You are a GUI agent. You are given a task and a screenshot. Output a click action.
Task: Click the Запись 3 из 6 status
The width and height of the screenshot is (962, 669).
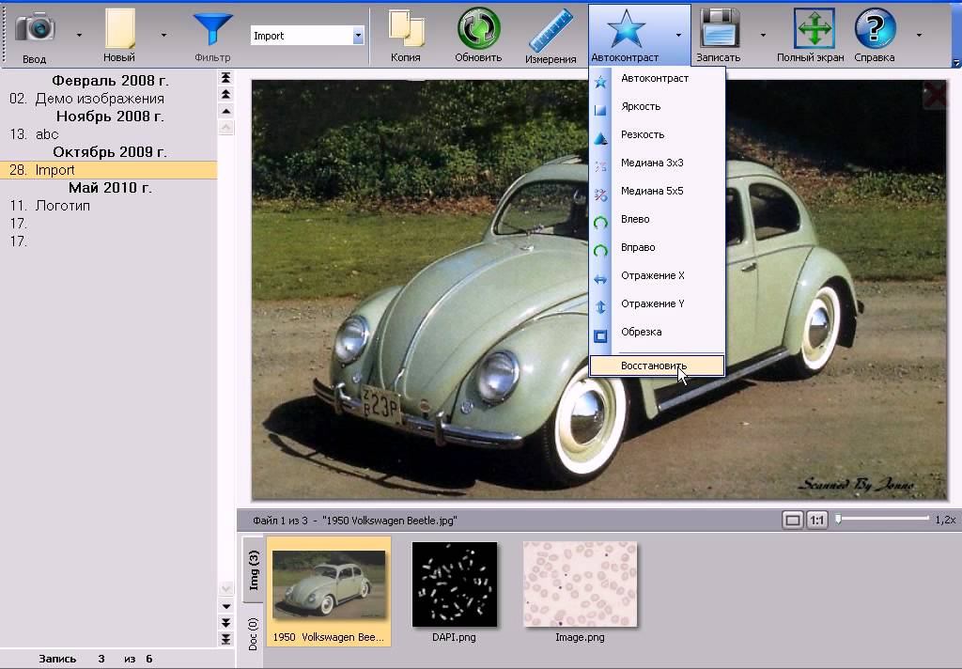pos(96,659)
